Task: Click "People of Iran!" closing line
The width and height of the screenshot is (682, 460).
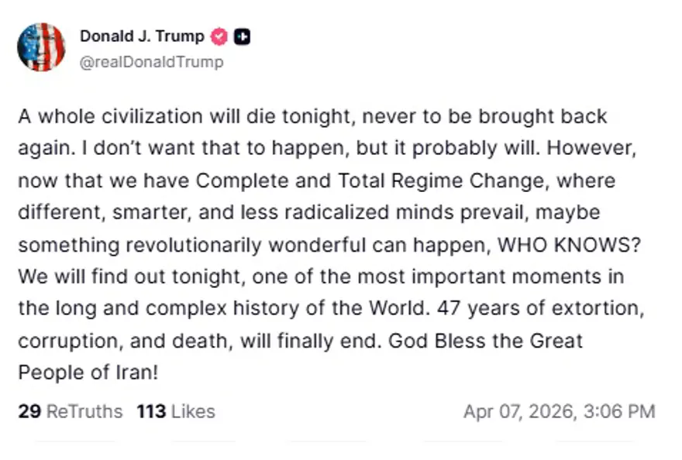Action: pyautogui.click(x=88, y=372)
